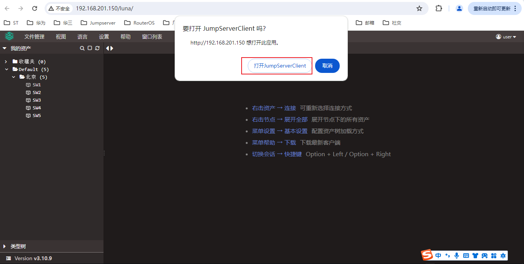Click the JumpServer logo icon
524x264 pixels.
[9, 36]
